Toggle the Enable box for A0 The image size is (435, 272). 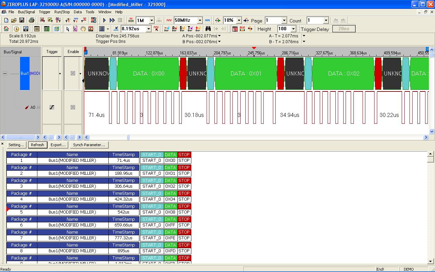pyautogui.click(x=73, y=107)
